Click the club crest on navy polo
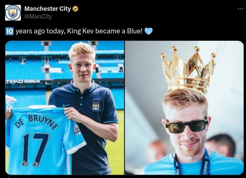This screenshot has width=246, height=178. coord(96,107)
